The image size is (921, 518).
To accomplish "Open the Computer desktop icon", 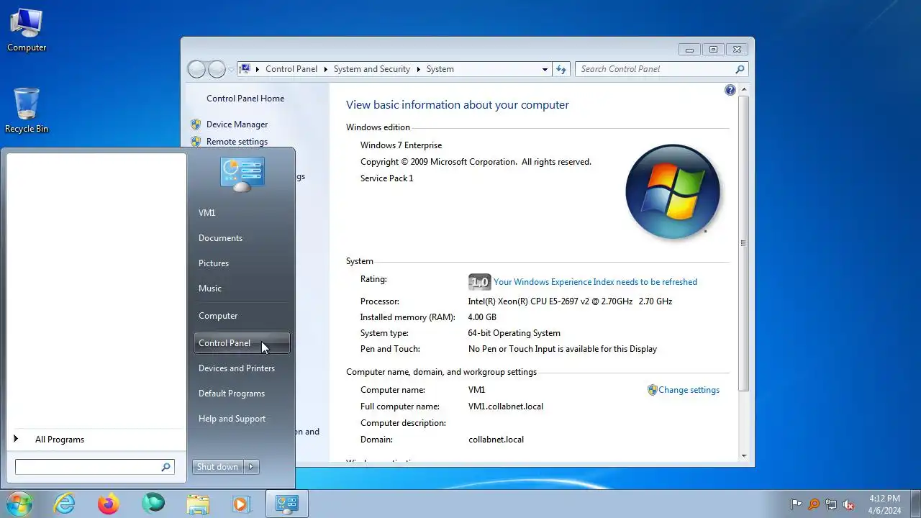I will click(27, 30).
